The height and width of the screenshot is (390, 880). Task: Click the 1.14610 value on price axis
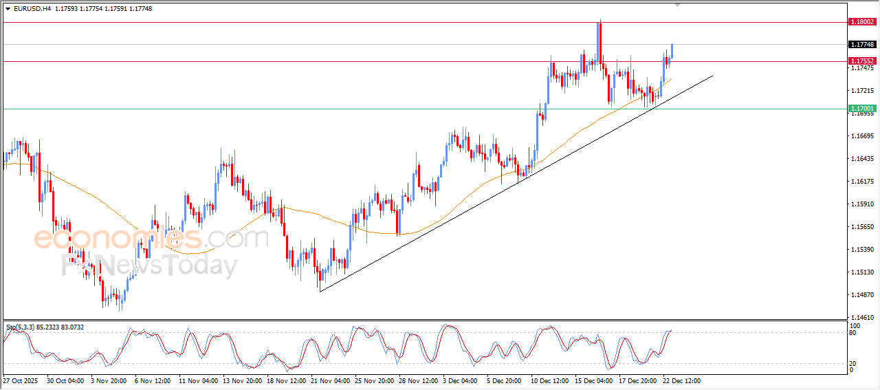[862, 318]
